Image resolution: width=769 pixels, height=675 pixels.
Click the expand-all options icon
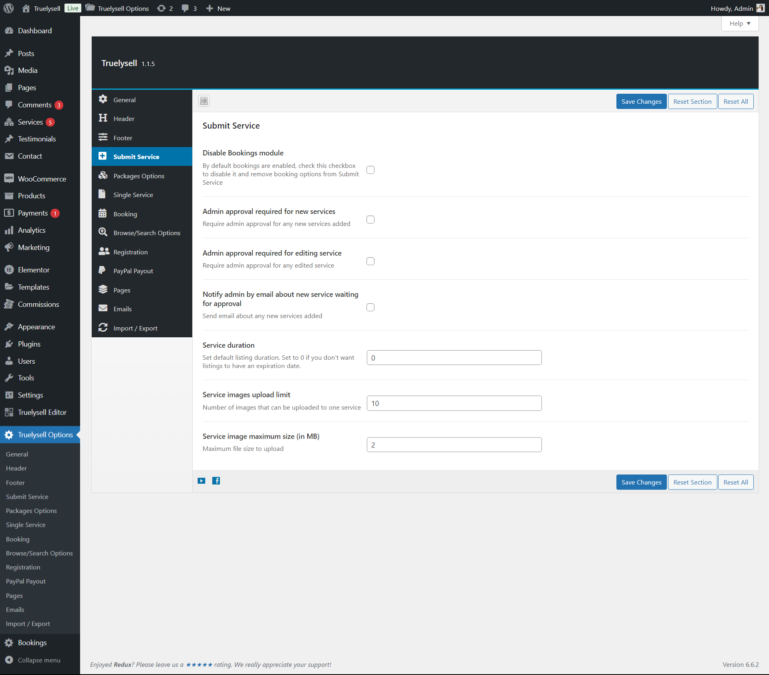click(x=204, y=101)
